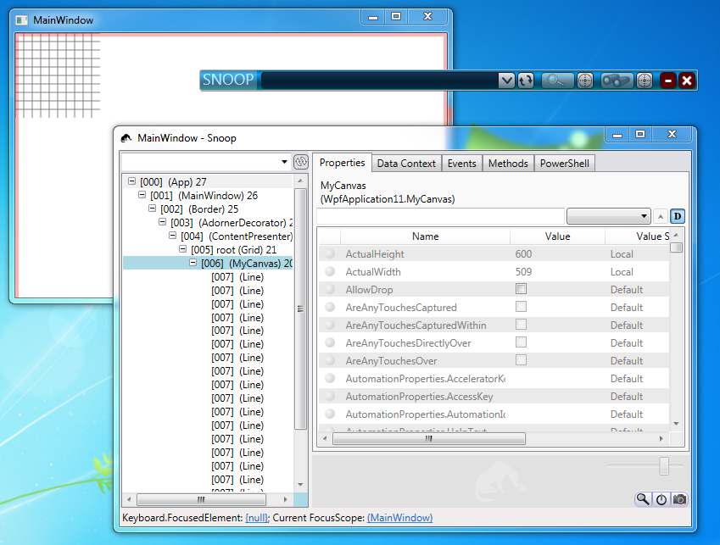Open the PowerShell tab
Screen dimensions: 720x545
click(x=564, y=164)
